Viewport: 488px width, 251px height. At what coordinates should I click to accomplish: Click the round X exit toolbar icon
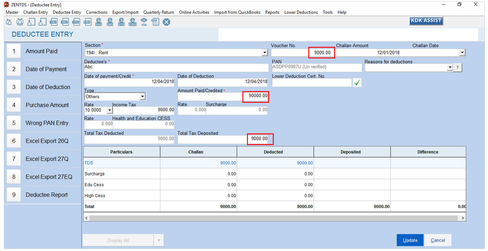click(x=166, y=22)
